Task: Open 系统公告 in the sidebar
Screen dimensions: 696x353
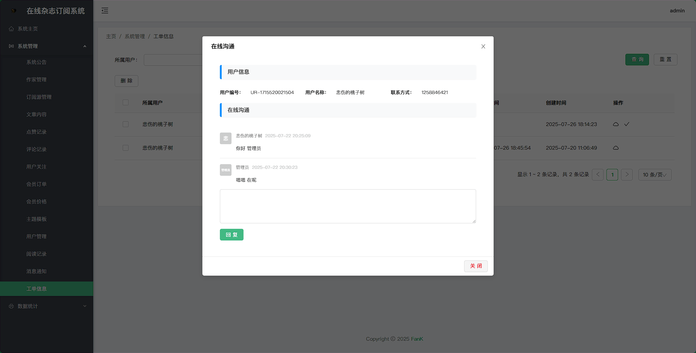Action: (x=36, y=62)
